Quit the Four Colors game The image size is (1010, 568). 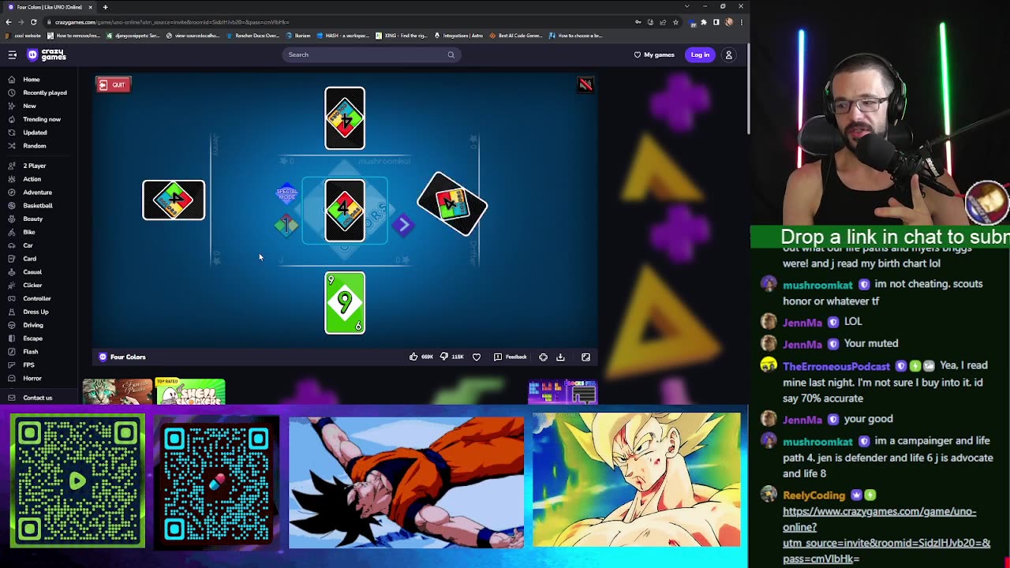tap(113, 84)
